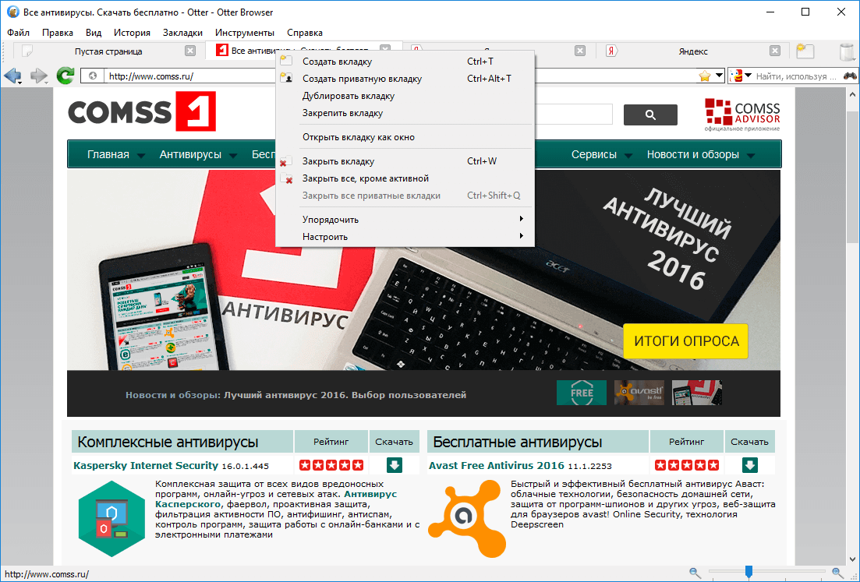Close the partially hidden third tab
Viewport: 860px width, 582px height.
pos(580,51)
